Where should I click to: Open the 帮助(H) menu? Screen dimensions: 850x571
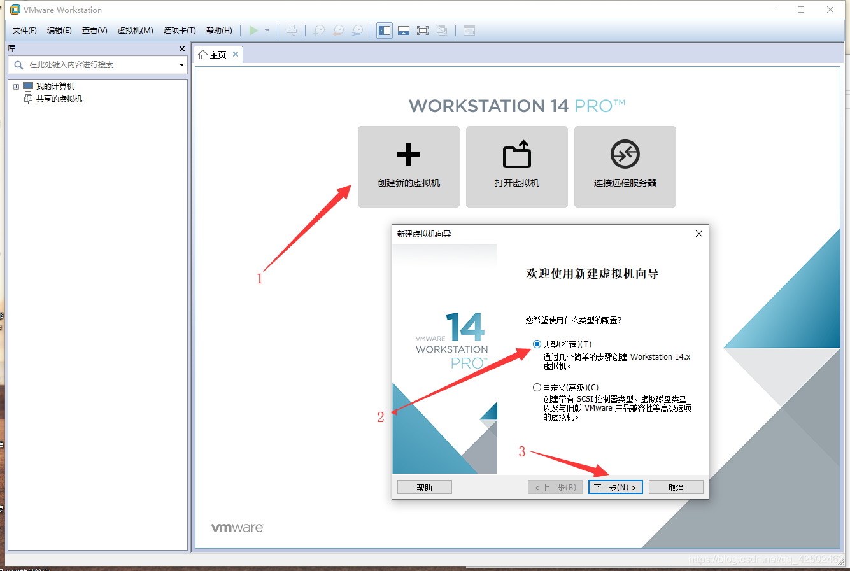click(x=219, y=31)
